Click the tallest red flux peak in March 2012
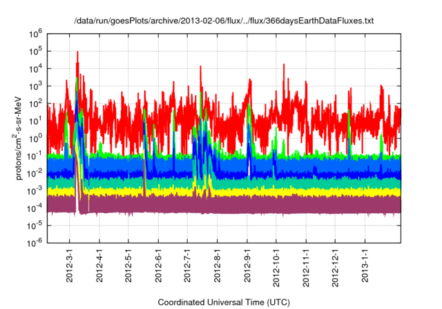Screen dimensions: 442x309 (77, 54)
